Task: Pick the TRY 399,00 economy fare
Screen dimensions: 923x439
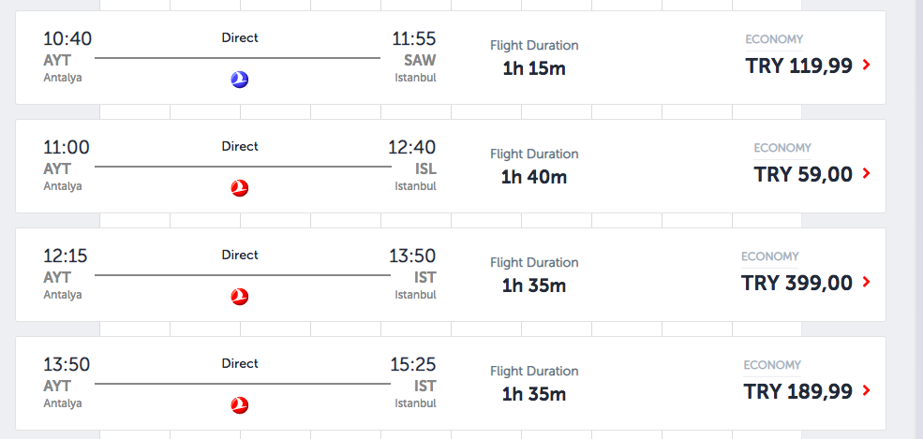Action: [x=796, y=283]
